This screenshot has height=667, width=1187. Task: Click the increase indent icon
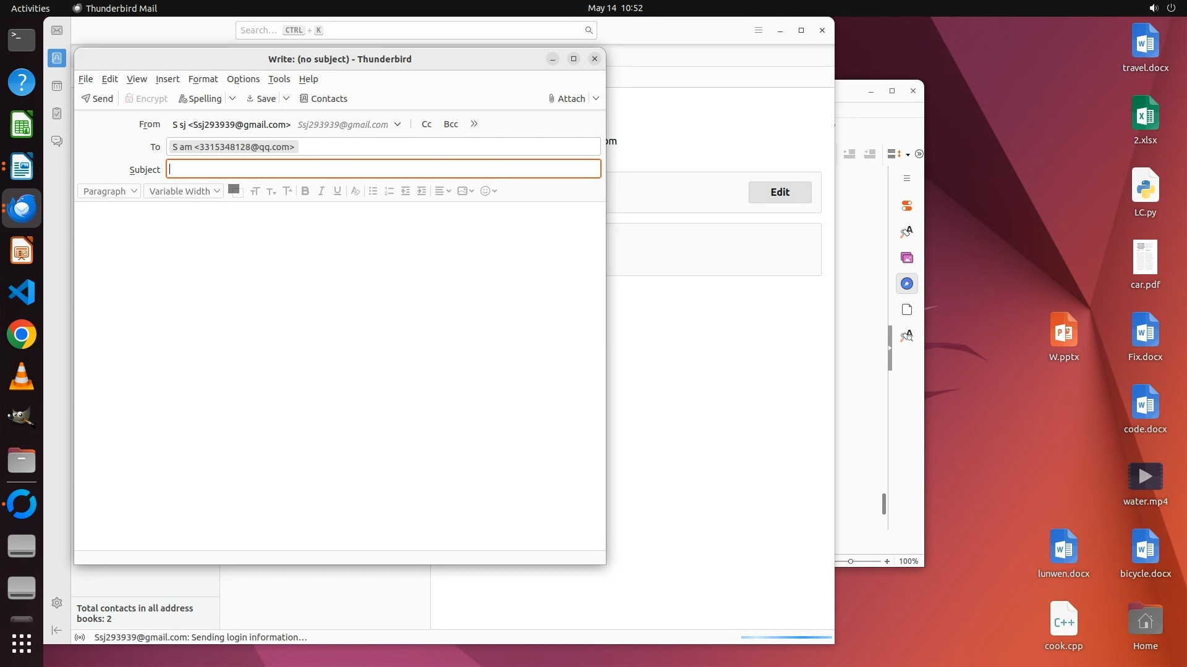click(x=422, y=191)
